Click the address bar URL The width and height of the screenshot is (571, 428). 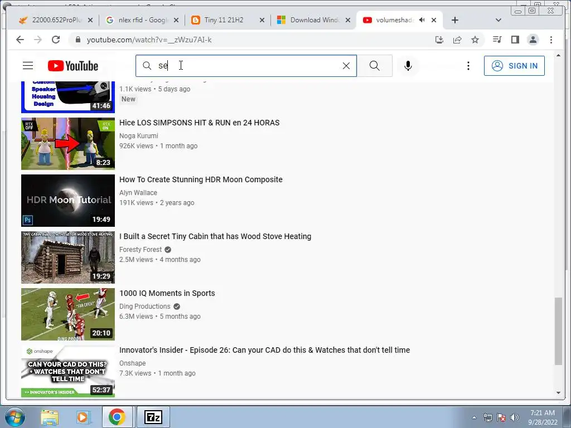pyautogui.click(x=149, y=40)
